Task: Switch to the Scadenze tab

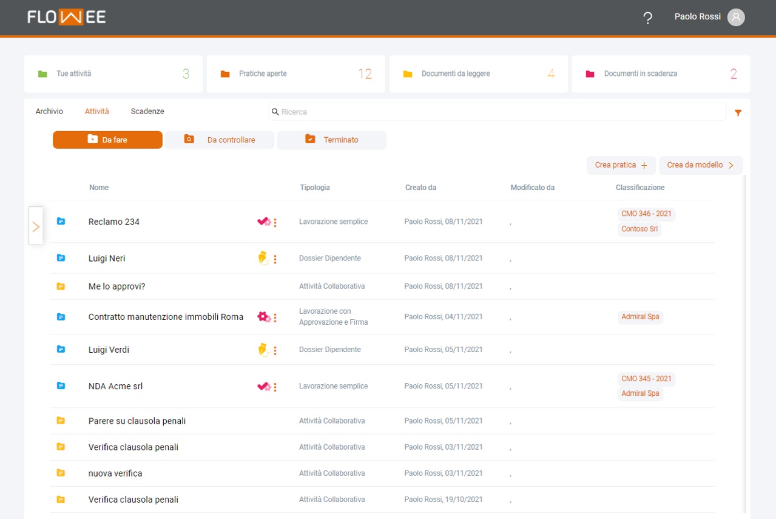Action: [x=147, y=112]
